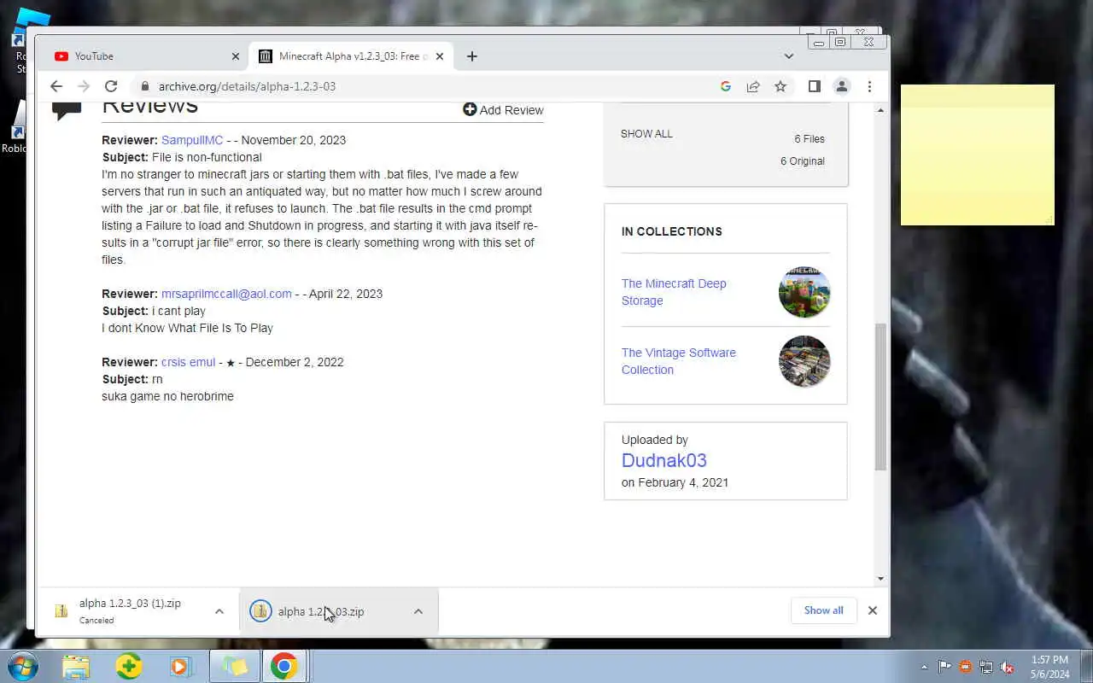Click the first review's subject "File is non-functional"
The height and width of the screenshot is (683, 1093).
[207, 157]
